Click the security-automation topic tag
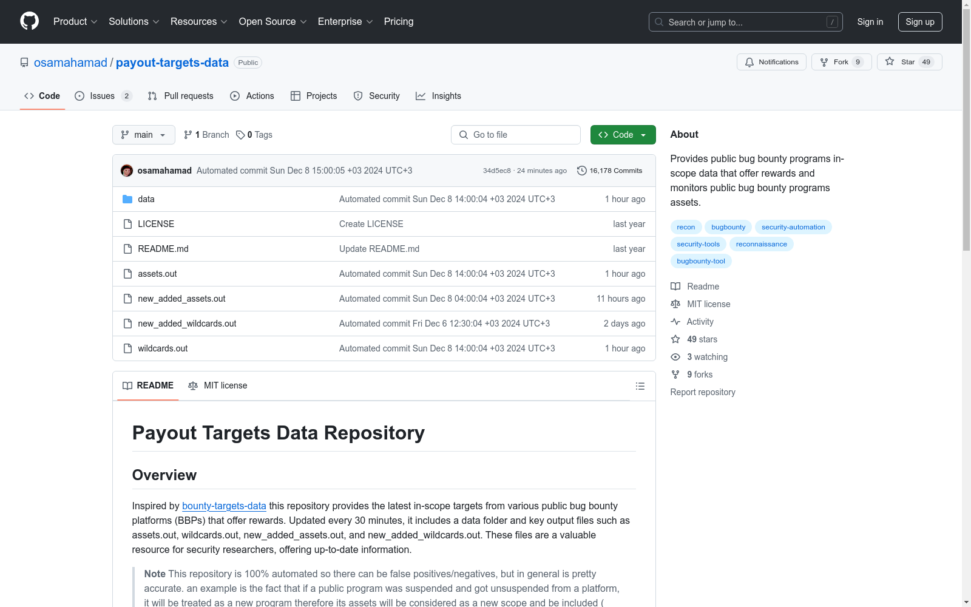This screenshot has height=607, width=971. coord(793,227)
